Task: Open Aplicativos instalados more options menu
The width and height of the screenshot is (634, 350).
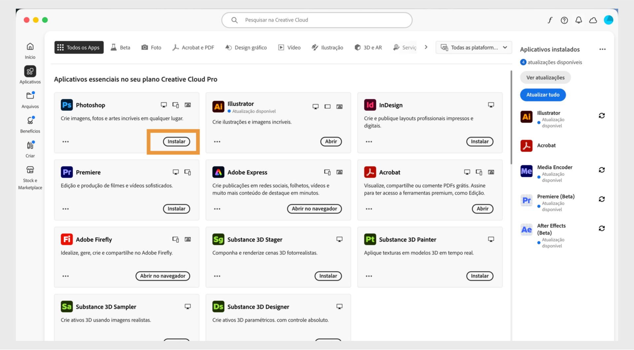Action: pos(602,49)
